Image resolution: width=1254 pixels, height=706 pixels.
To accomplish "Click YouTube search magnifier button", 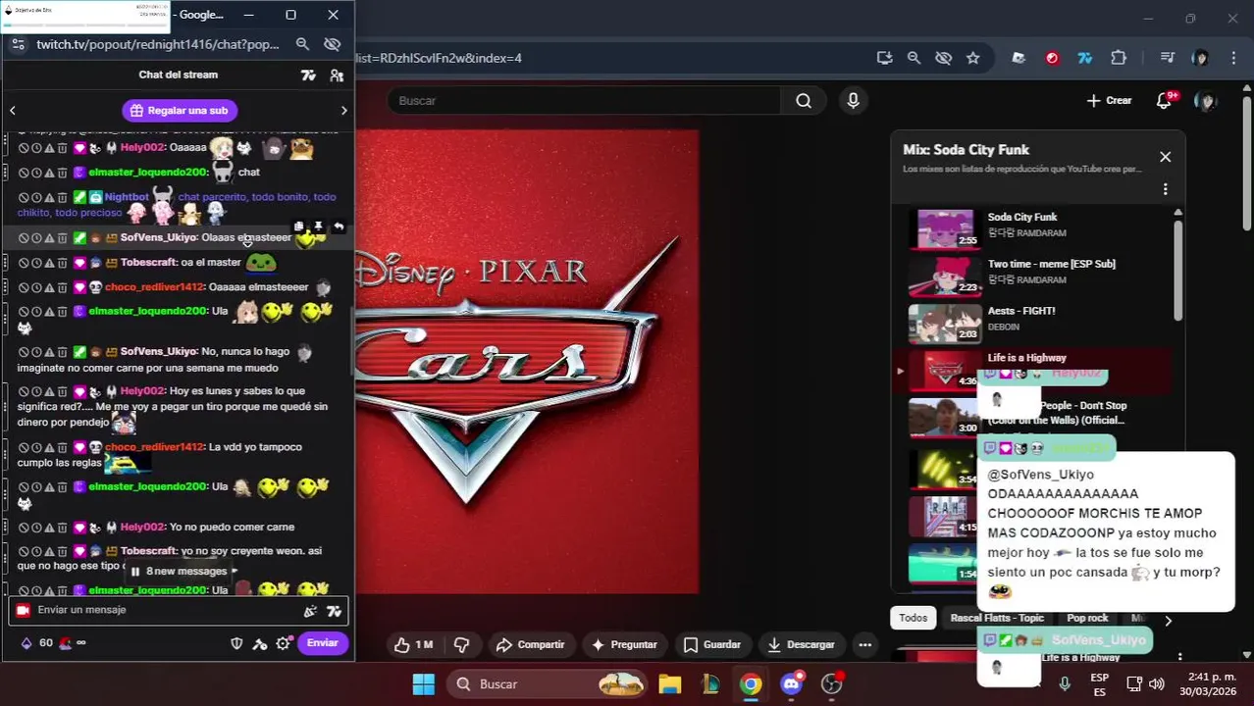I will click(x=804, y=101).
